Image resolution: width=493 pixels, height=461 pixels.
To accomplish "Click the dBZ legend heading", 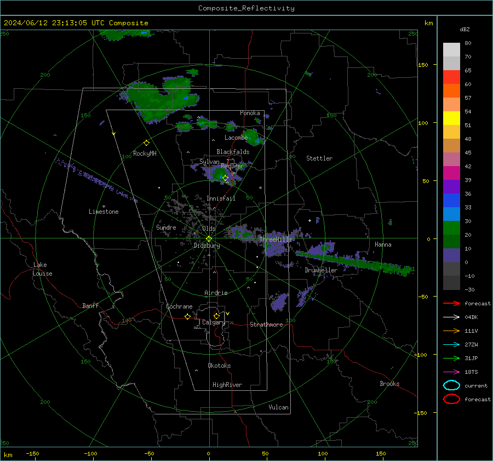I will pos(465,30).
